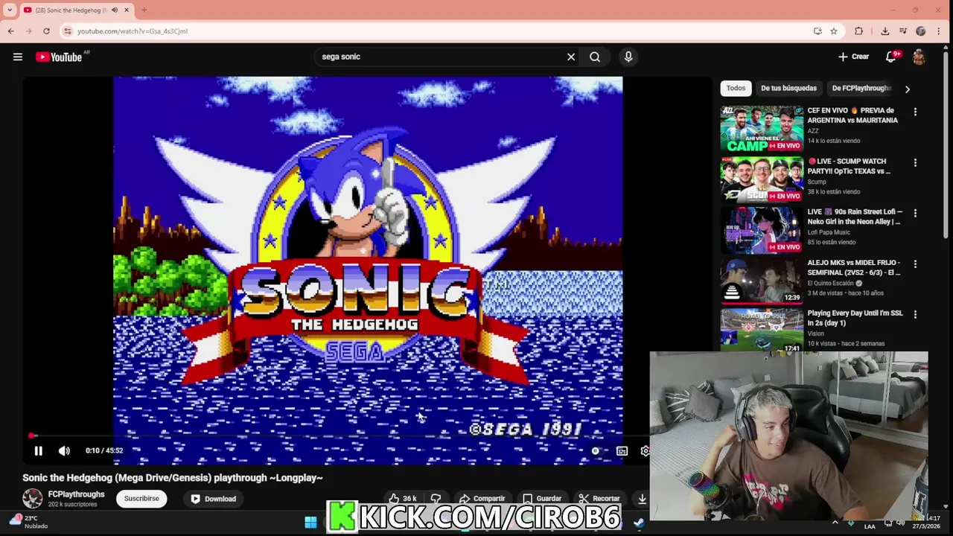Image resolution: width=953 pixels, height=536 pixels.
Task: Open the Chrome media controls icon
Action: click(x=902, y=31)
